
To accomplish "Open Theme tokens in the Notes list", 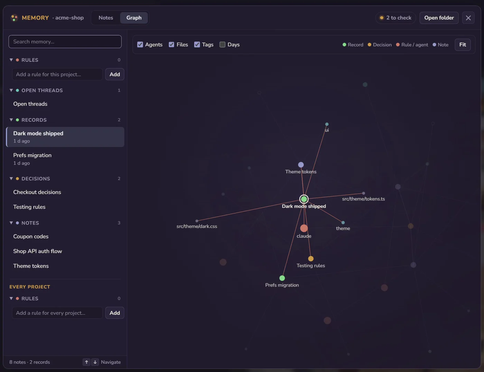I will pyautogui.click(x=65, y=266).
